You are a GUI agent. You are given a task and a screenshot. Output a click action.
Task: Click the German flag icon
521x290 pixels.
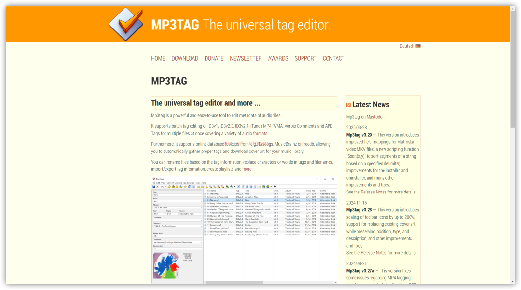tap(418, 46)
